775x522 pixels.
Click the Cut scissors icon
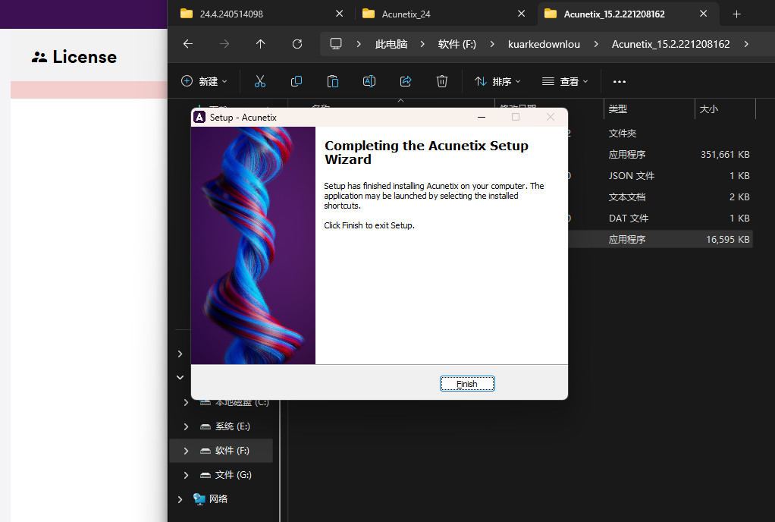pyautogui.click(x=260, y=81)
